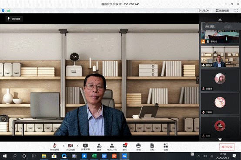Open the Members (273) list
Screen dimensions: 241x160
pos(112,147)
